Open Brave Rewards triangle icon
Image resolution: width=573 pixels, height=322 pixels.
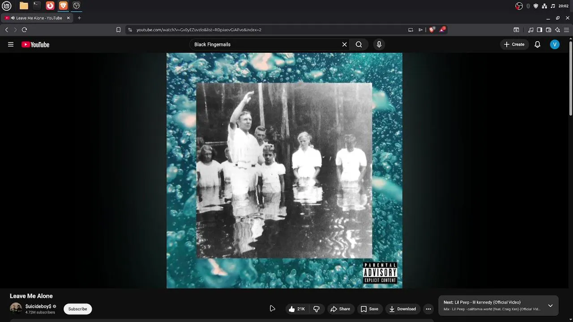(442, 30)
